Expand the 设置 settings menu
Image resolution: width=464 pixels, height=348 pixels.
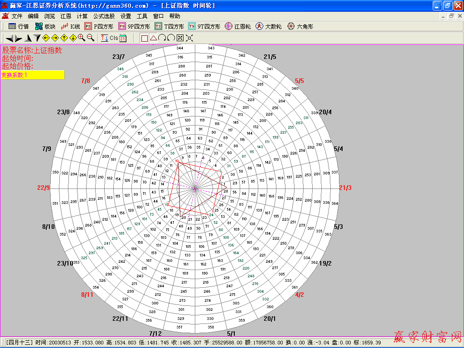click(x=126, y=16)
